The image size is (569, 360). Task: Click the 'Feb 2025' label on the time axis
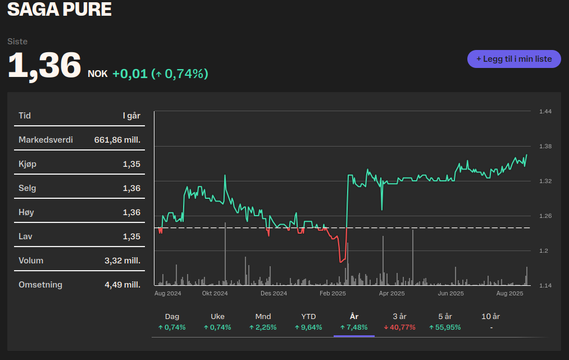tap(333, 293)
